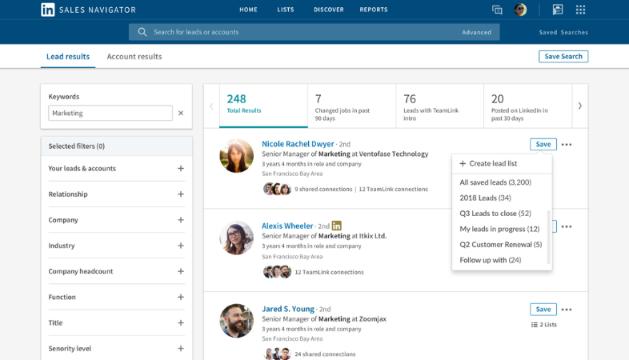Select Posted on LinkedIn in past 30 days

[x=528, y=106]
